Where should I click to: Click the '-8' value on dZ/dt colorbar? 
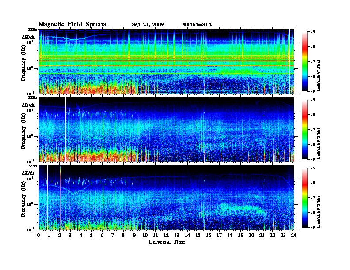coord(313,213)
